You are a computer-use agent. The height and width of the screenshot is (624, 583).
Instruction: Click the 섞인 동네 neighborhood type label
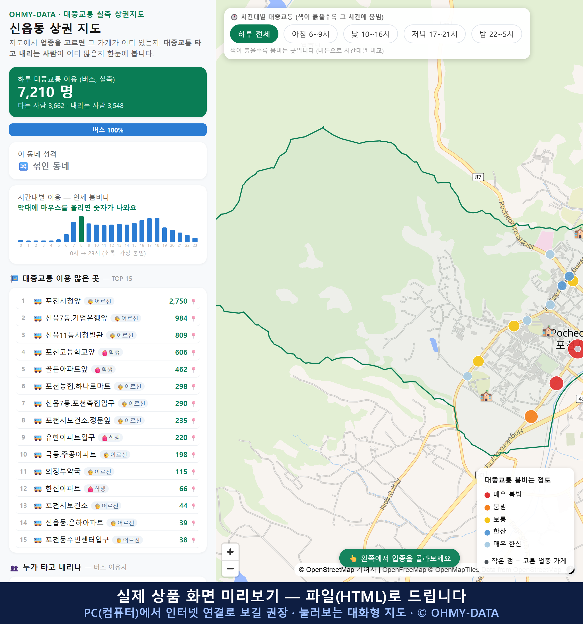click(x=51, y=166)
